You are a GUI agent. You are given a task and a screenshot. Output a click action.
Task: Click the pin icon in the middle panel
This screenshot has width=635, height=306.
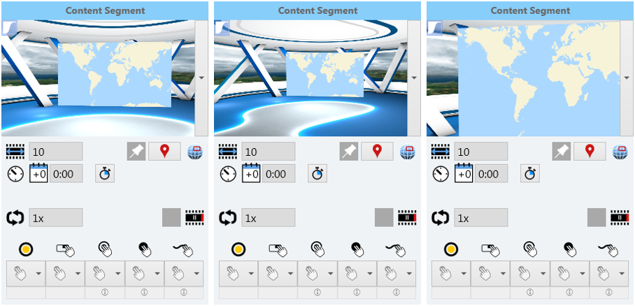[349, 152]
